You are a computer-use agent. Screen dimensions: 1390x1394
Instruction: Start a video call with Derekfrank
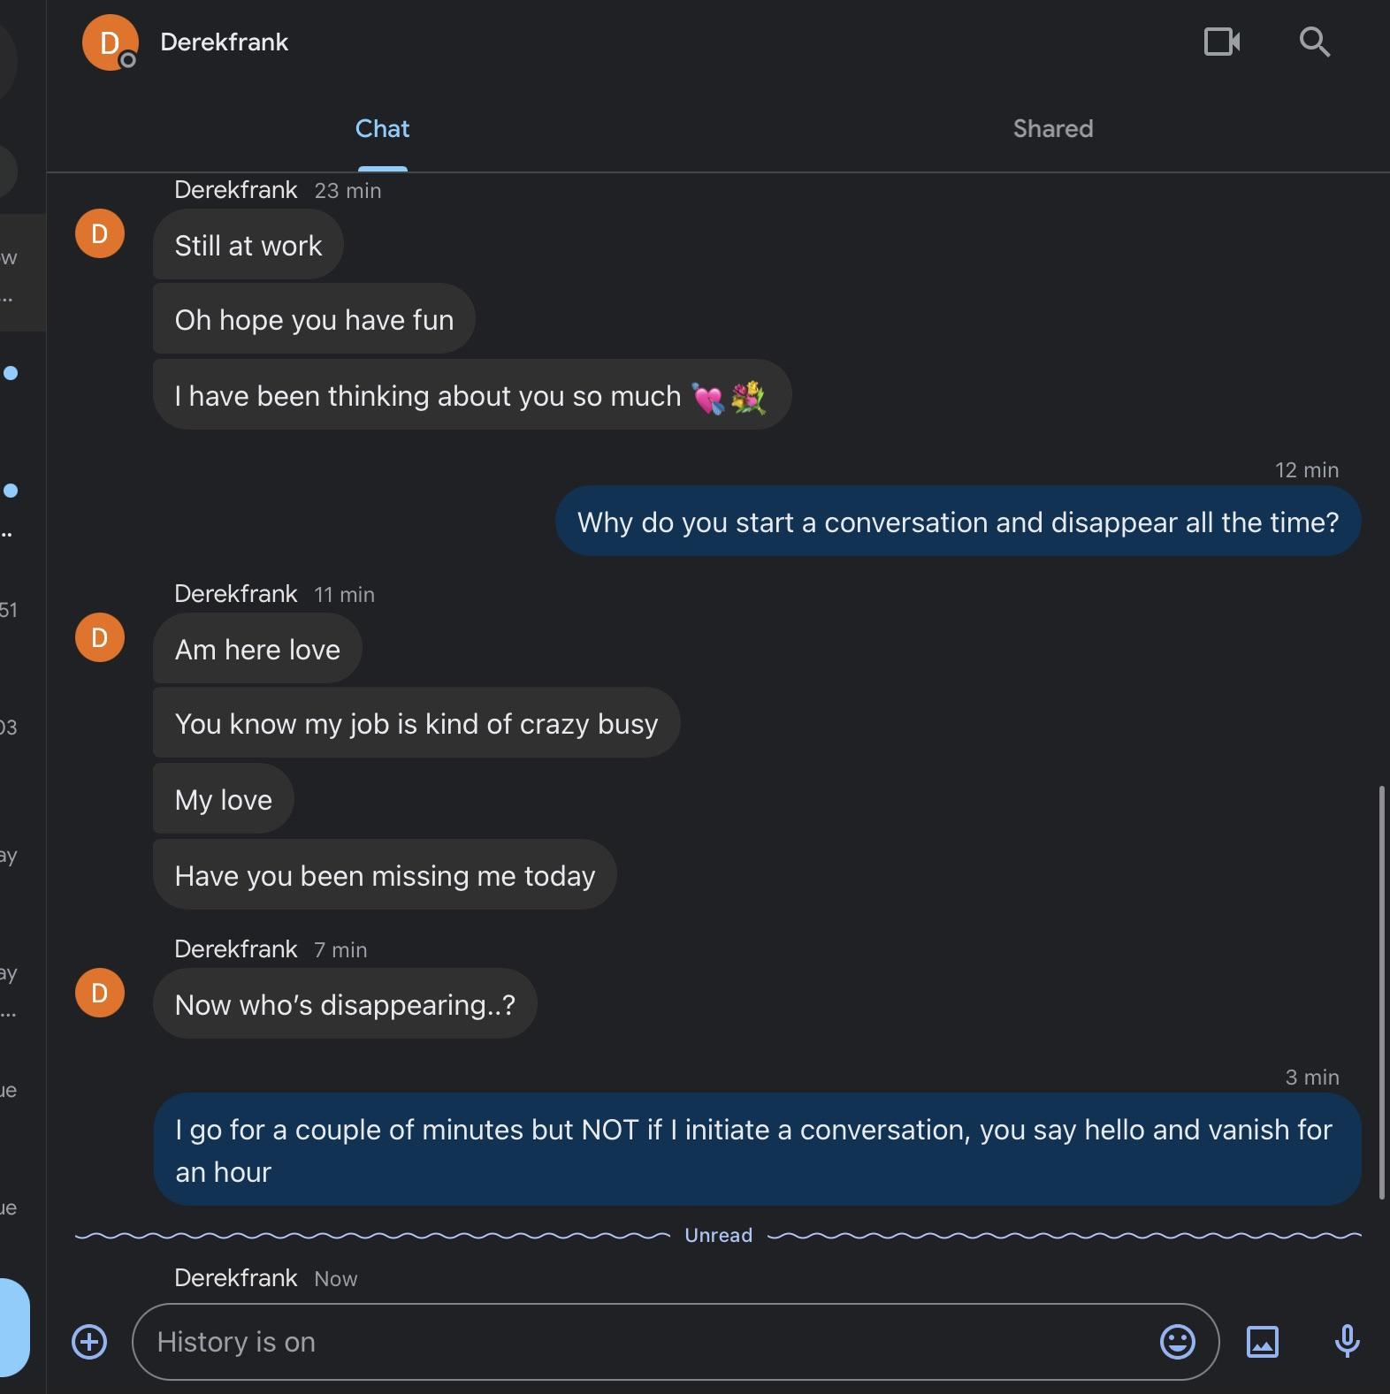(x=1222, y=42)
